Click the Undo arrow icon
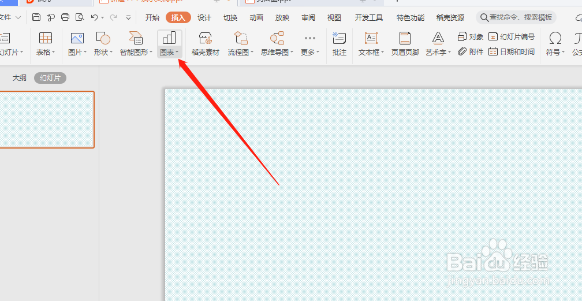Screen dimensions: 582x301 (94, 17)
